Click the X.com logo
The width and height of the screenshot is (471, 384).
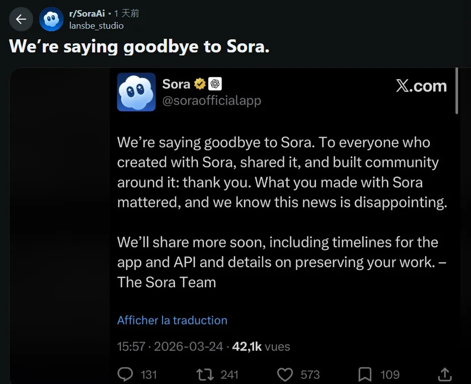(x=421, y=86)
